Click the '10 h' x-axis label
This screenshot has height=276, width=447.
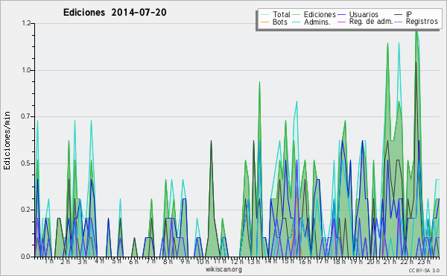pyautogui.click(x=203, y=262)
